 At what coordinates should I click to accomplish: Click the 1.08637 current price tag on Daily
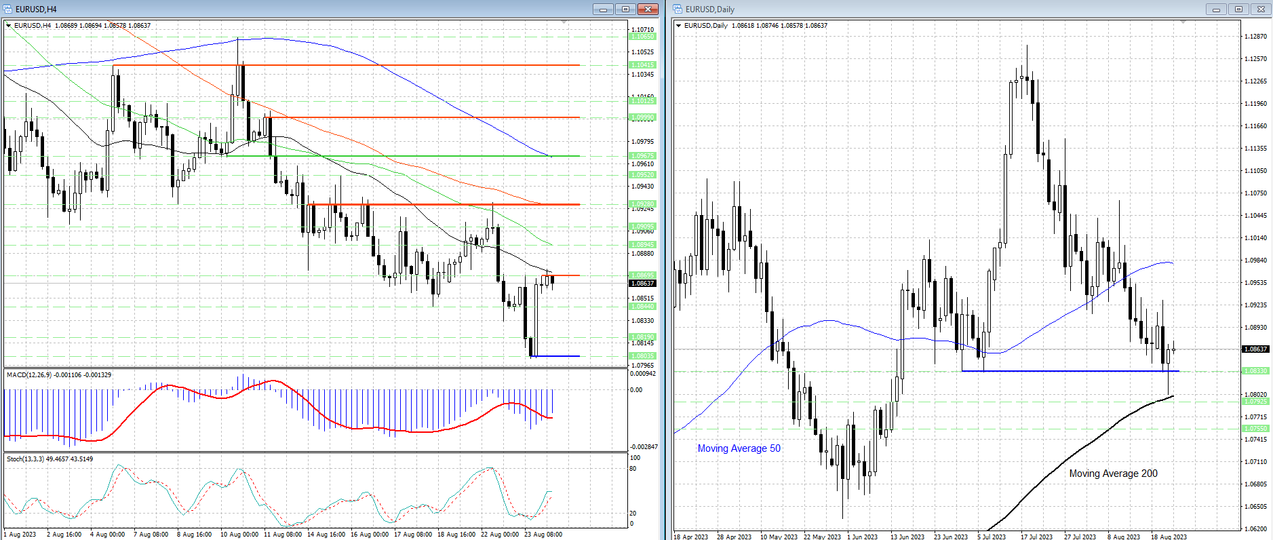[x=1255, y=349]
